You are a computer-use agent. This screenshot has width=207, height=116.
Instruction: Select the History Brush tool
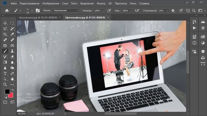[5, 57]
